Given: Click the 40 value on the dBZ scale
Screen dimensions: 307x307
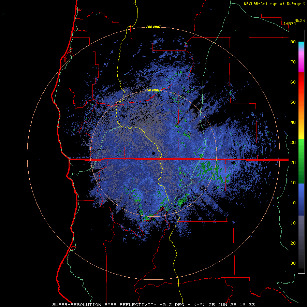Looking at the screenshot, I should (x=293, y=122).
